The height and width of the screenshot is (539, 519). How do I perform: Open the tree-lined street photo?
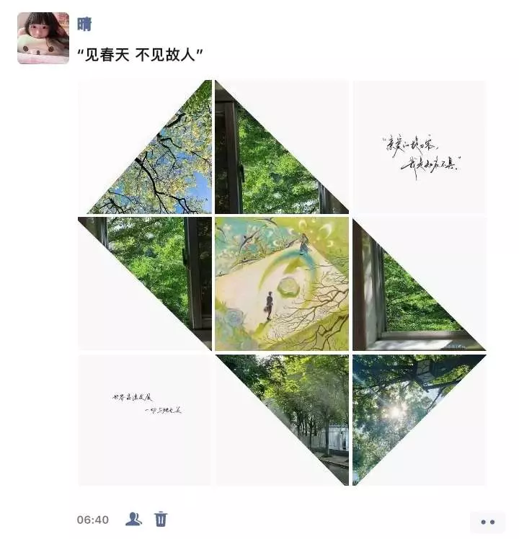(282, 420)
